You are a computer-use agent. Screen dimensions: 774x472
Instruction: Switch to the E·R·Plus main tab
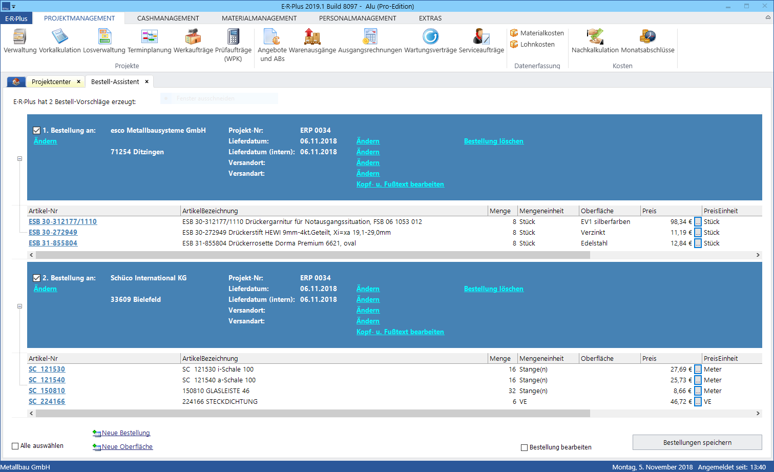(x=16, y=18)
